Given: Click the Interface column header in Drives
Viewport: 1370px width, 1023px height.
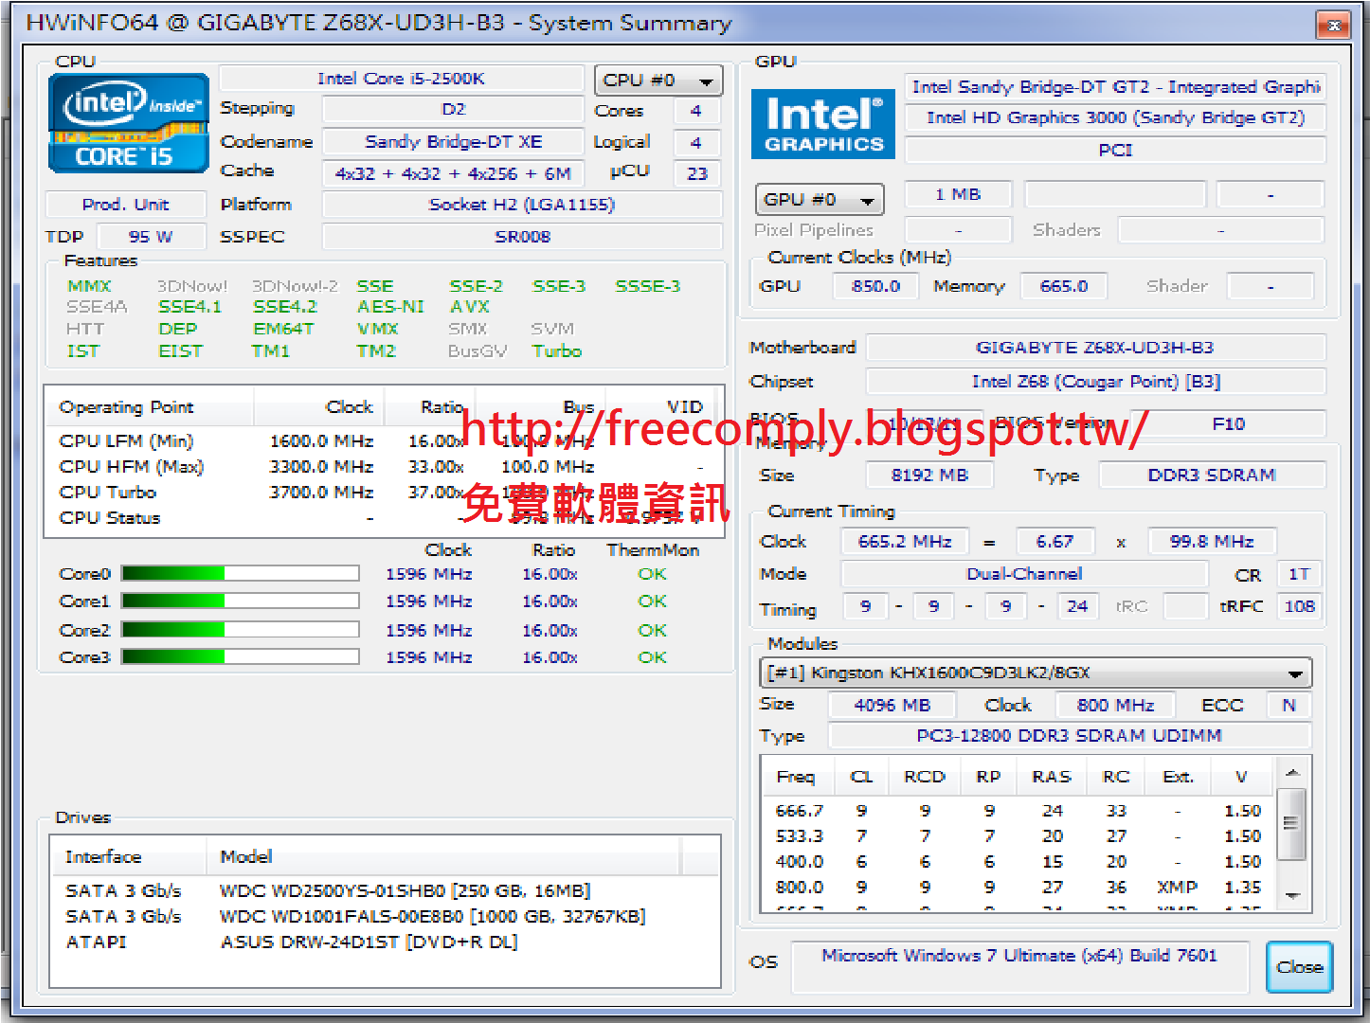Looking at the screenshot, I should point(127,857).
